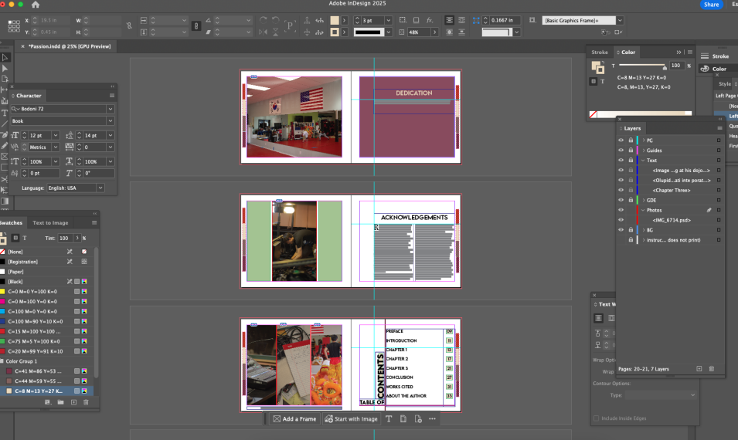Screen dimensions: 738x440
Task: Expand the PG layer
Action: (641, 140)
